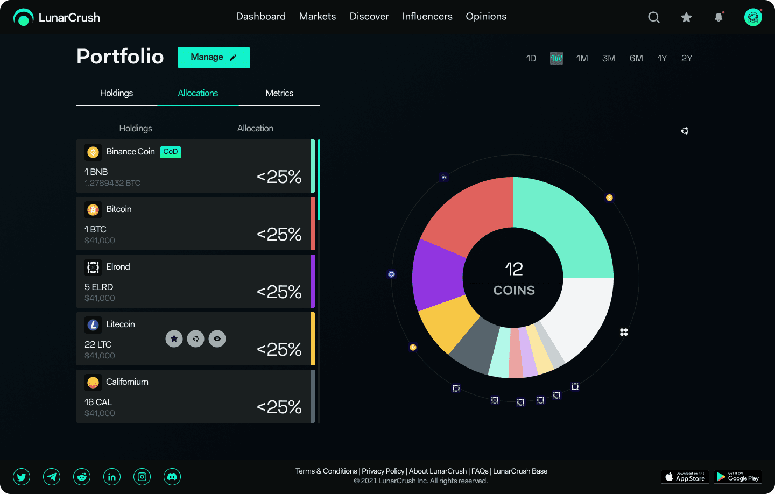Switch to Allocations tab
Image resolution: width=775 pixels, height=494 pixels.
click(198, 93)
